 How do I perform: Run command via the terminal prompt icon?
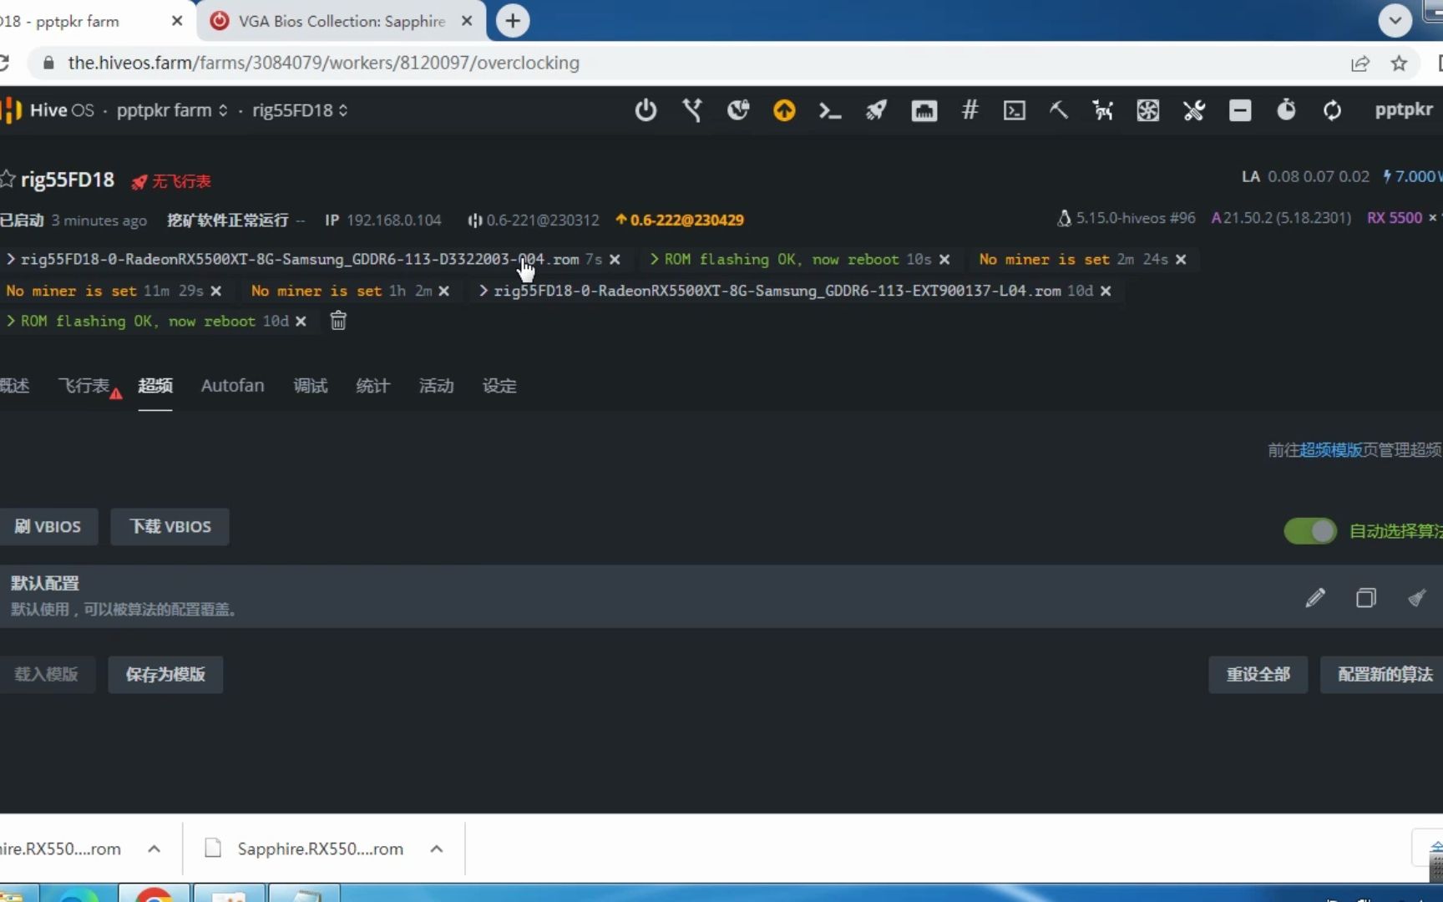[x=829, y=110]
